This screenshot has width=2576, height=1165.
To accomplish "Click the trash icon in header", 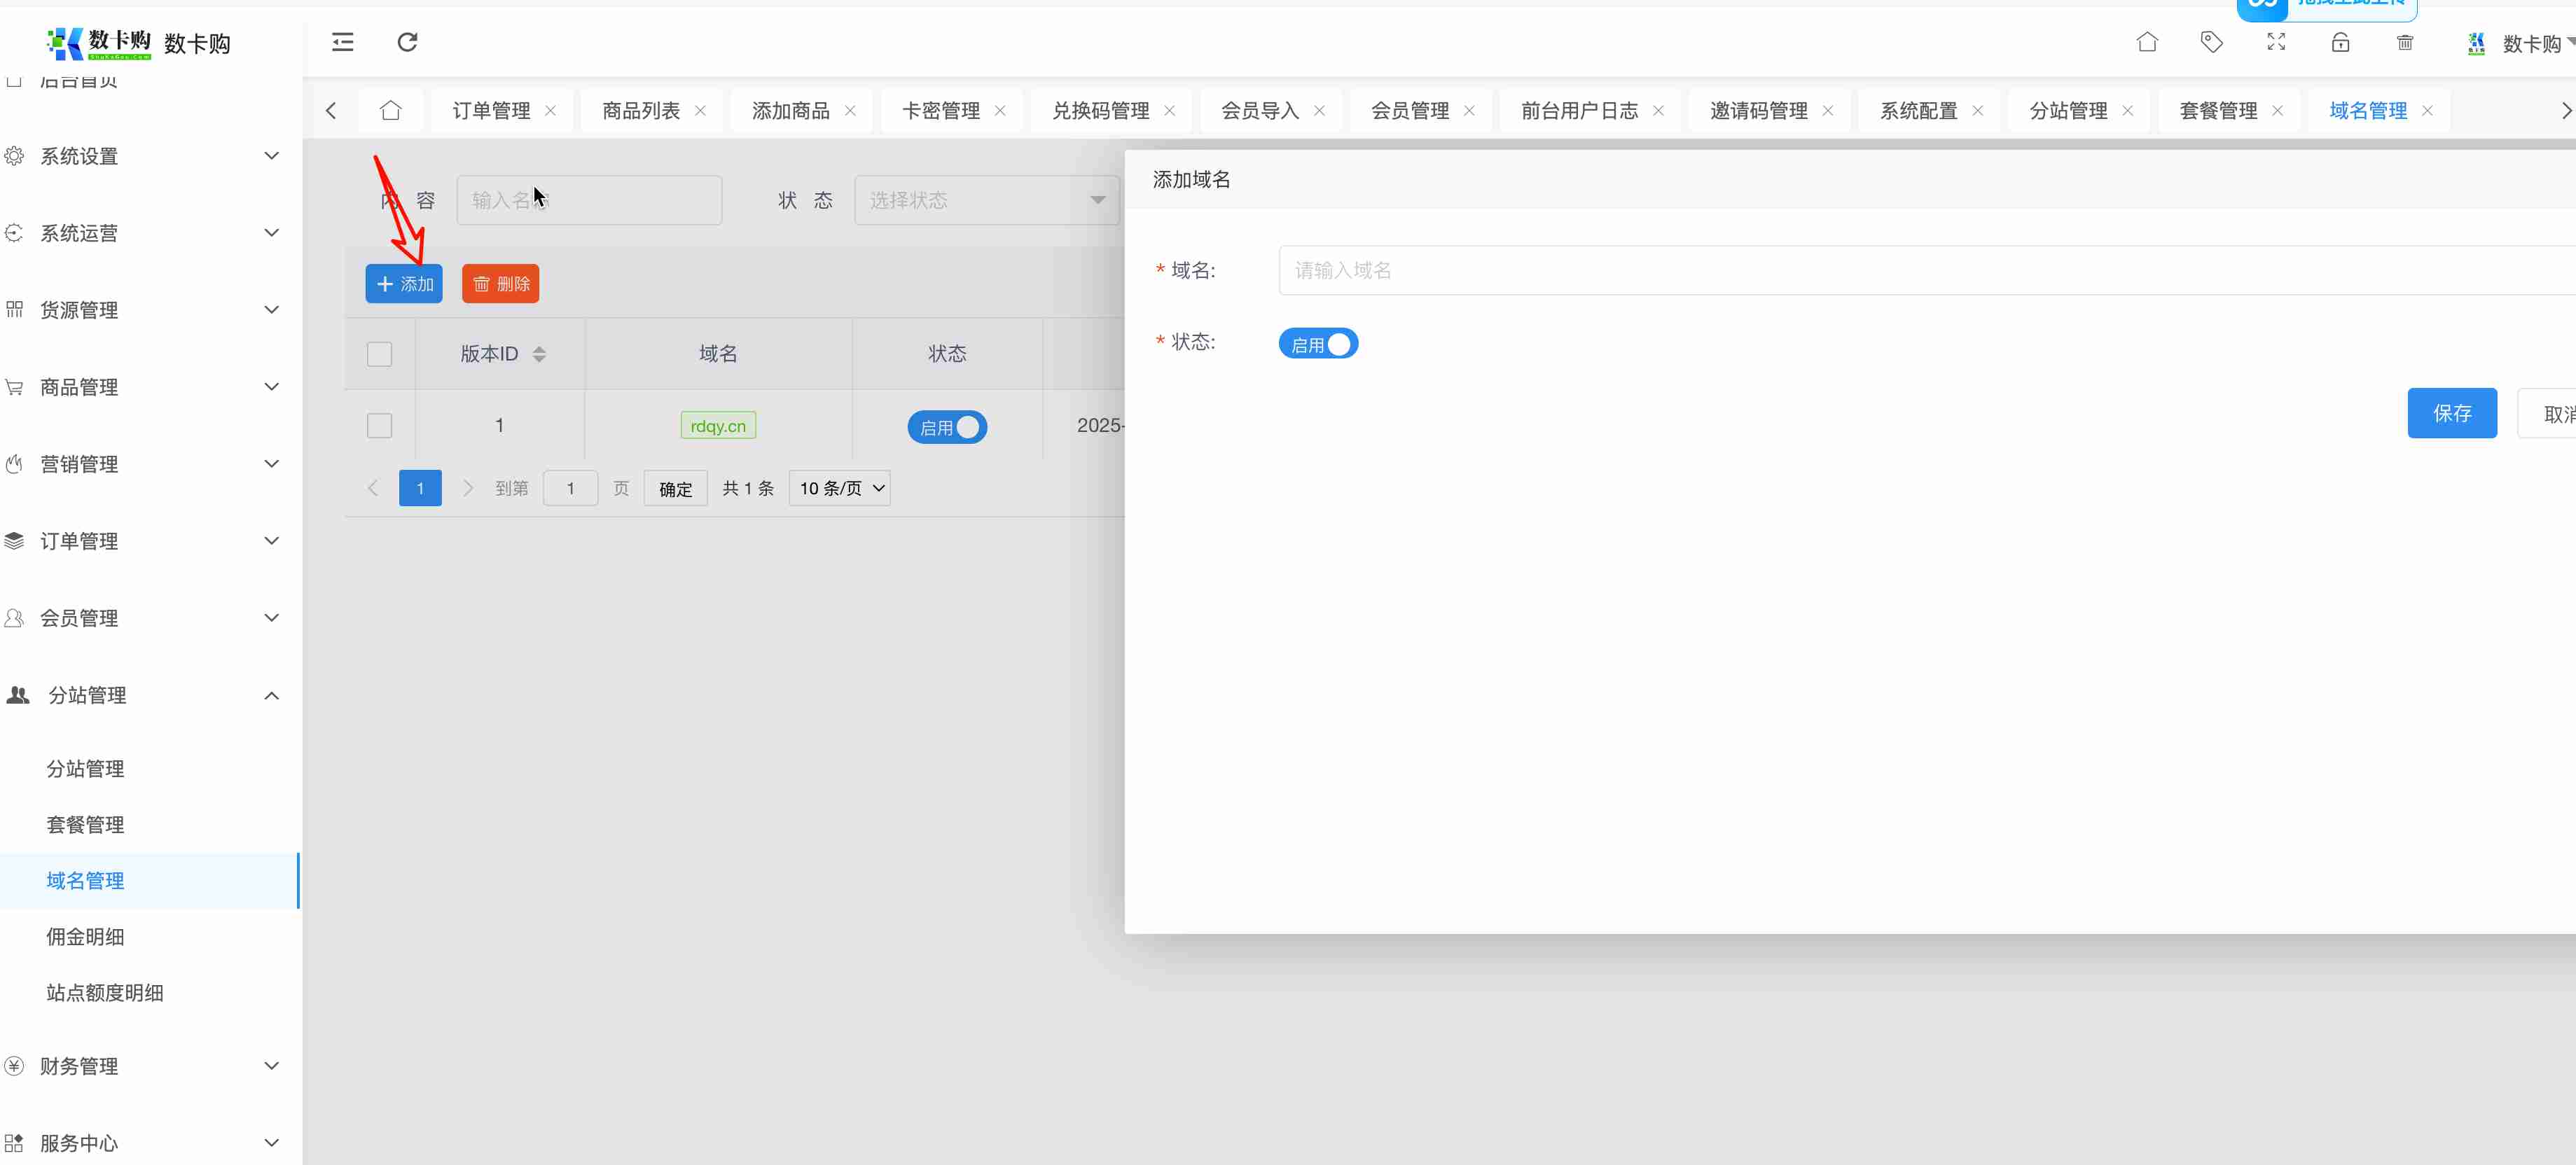I will point(2404,42).
